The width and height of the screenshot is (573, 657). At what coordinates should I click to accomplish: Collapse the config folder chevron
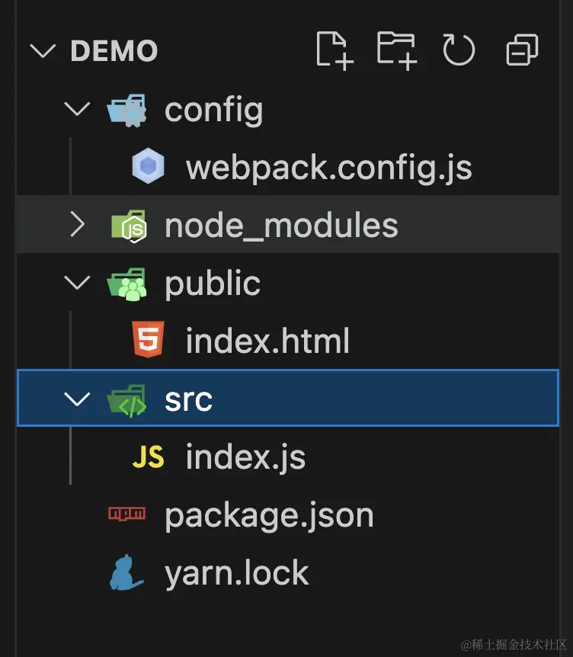(78, 110)
